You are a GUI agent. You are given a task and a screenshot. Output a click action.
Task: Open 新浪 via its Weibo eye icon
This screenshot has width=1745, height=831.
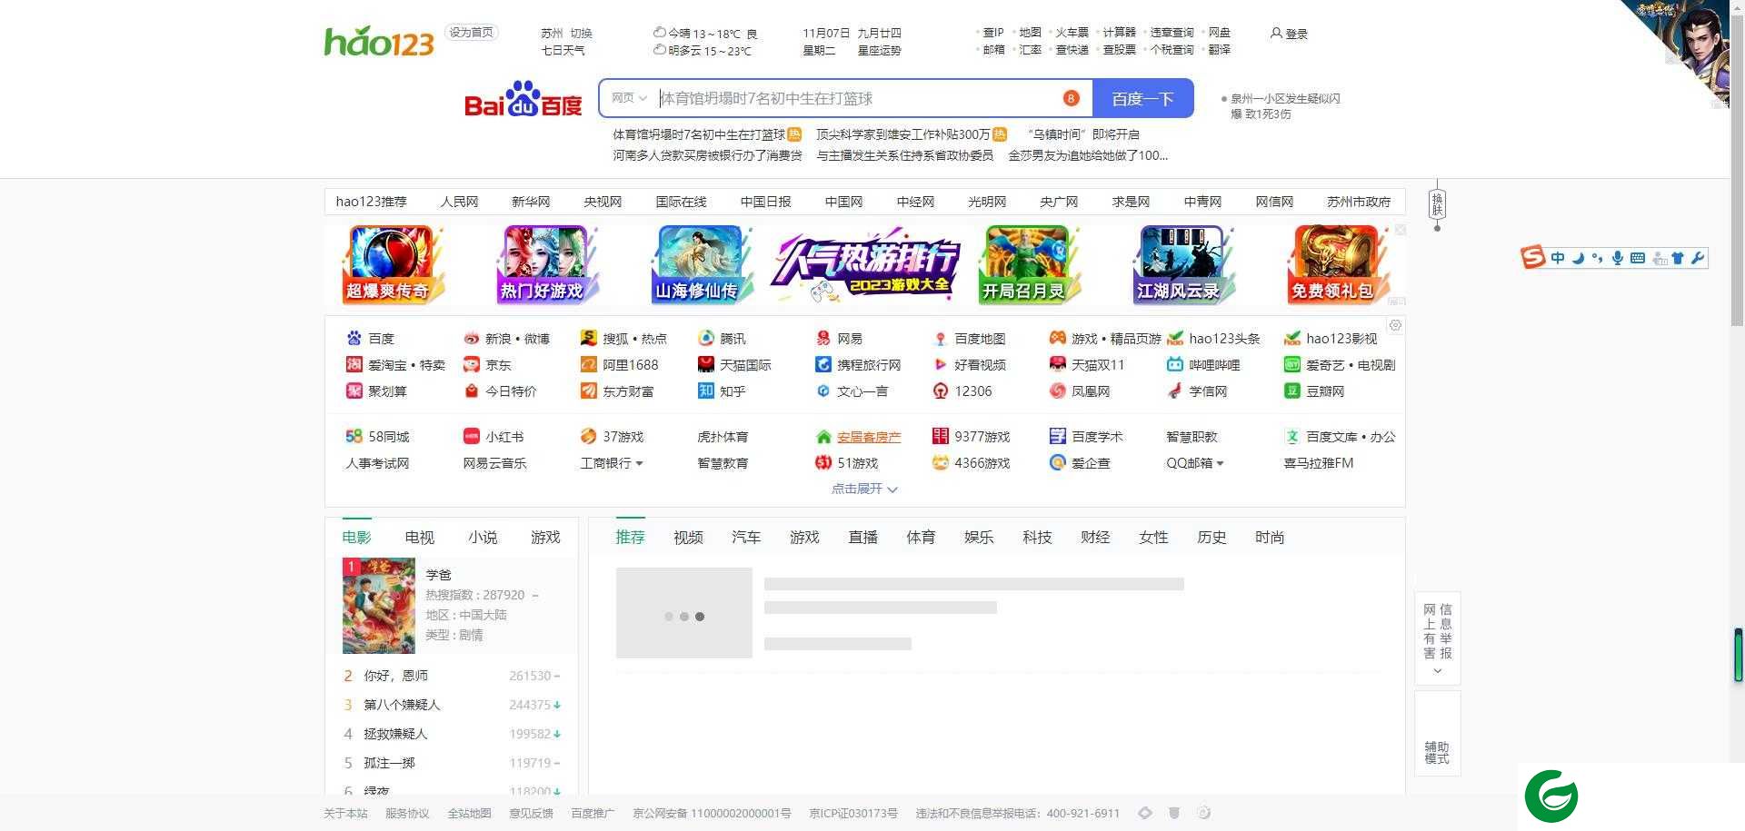471,338
